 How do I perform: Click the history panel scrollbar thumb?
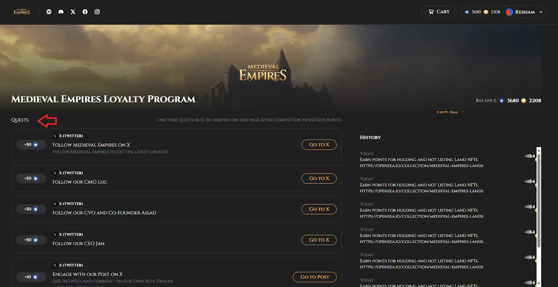539,200
